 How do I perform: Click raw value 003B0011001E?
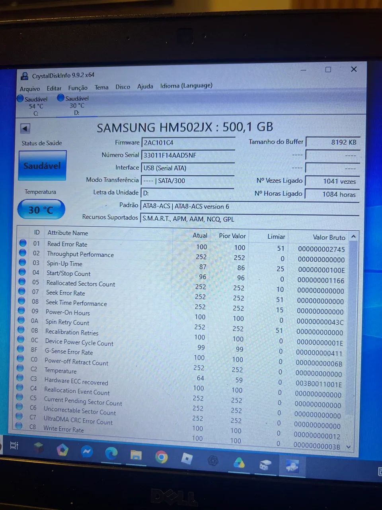[318, 384]
